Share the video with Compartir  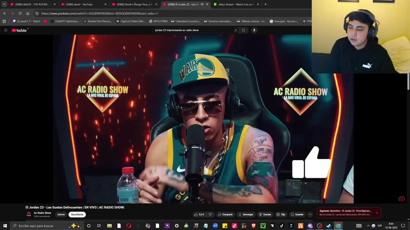click(225, 215)
